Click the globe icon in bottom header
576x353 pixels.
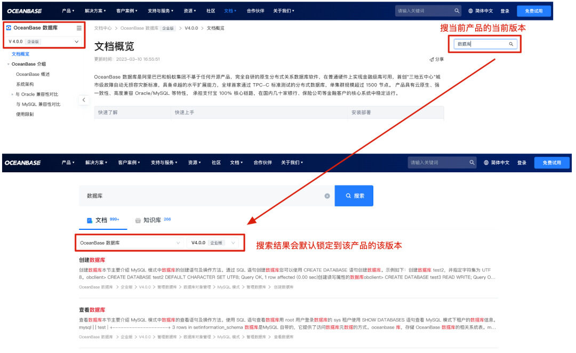click(x=486, y=163)
